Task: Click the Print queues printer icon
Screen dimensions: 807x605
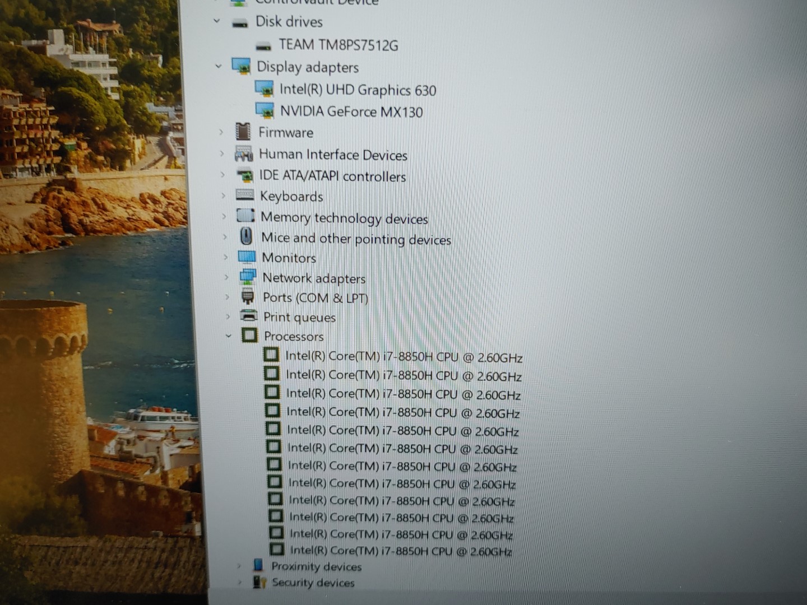Action: (248, 315)
